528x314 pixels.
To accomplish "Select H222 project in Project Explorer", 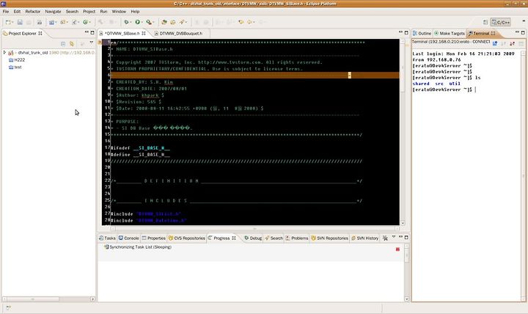I will pyautogui.click(x=17, y=60).
